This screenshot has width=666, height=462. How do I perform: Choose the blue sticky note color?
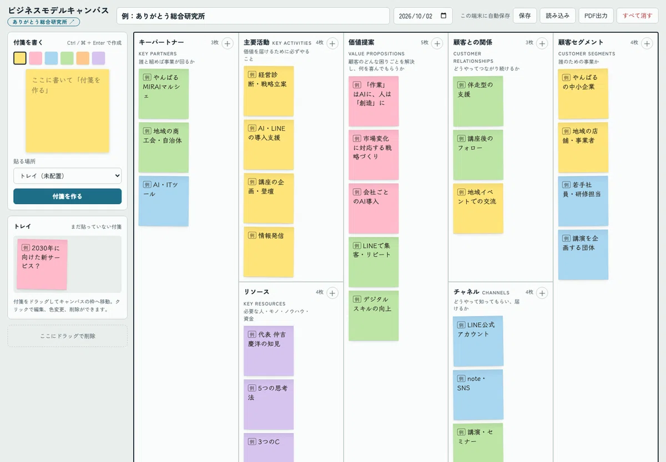point(51,58)
